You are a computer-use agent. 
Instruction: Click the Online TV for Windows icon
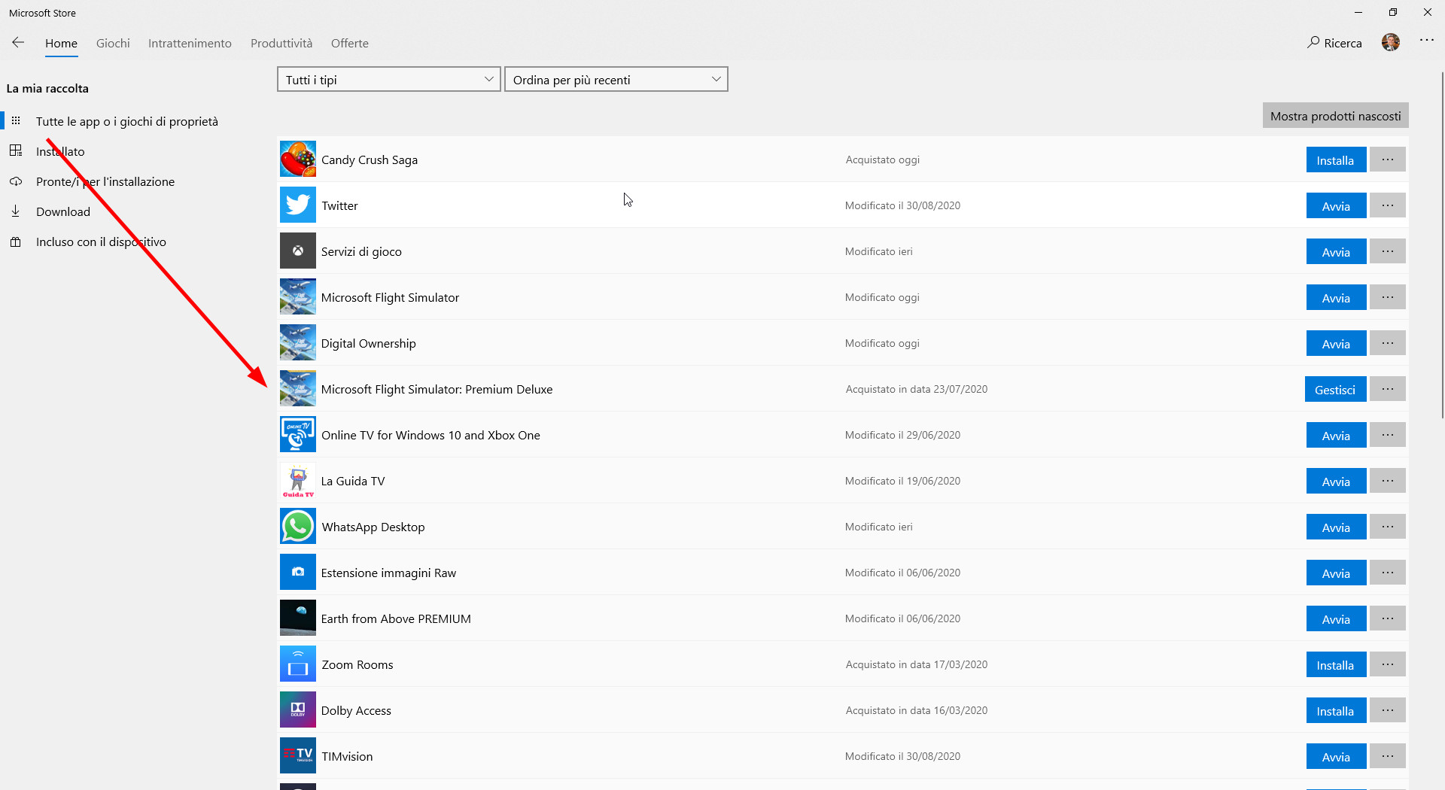(298, 435)
